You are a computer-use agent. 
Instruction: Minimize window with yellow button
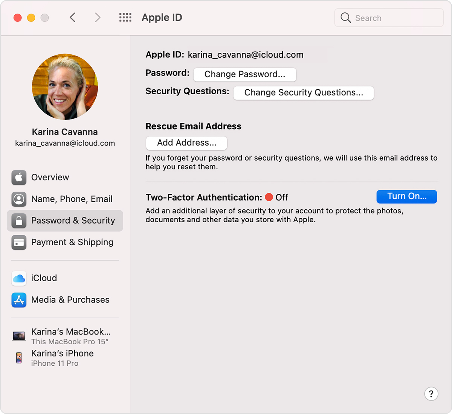[x=31, y=18]
